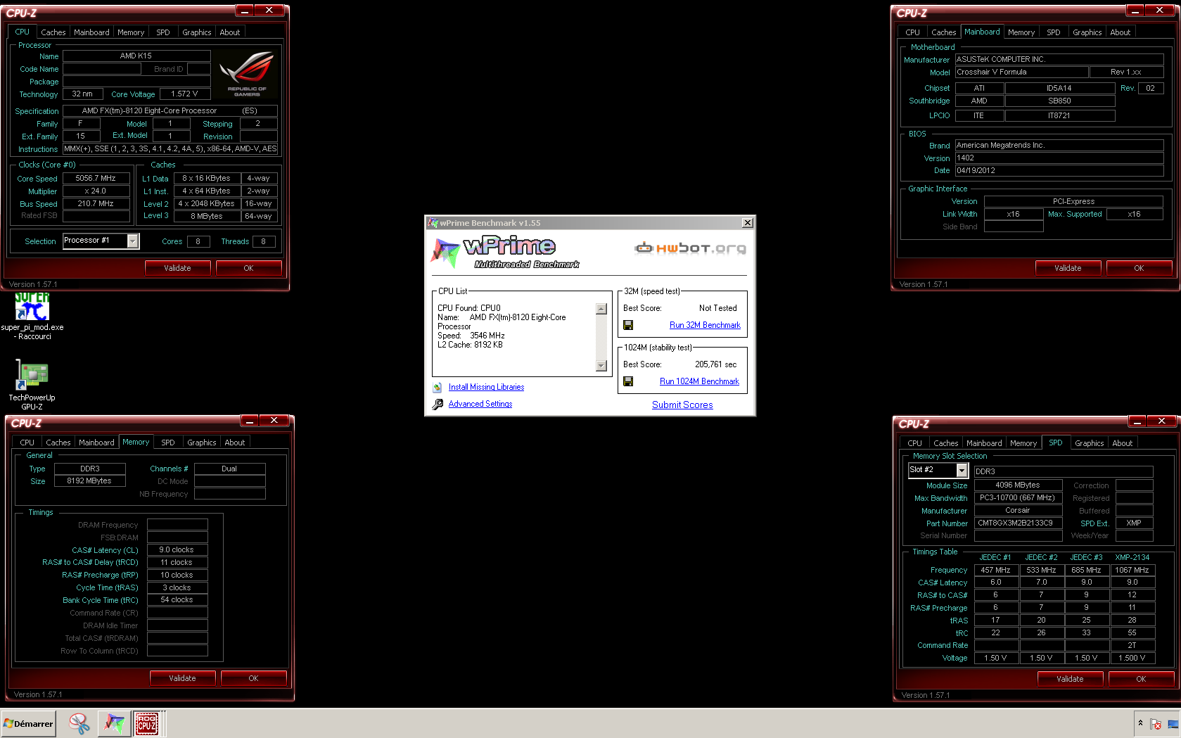Open Graphics tab in Memory CPU-Z window
The width and height of the screenshot is (1181, 738).
[x=201, y=443]
